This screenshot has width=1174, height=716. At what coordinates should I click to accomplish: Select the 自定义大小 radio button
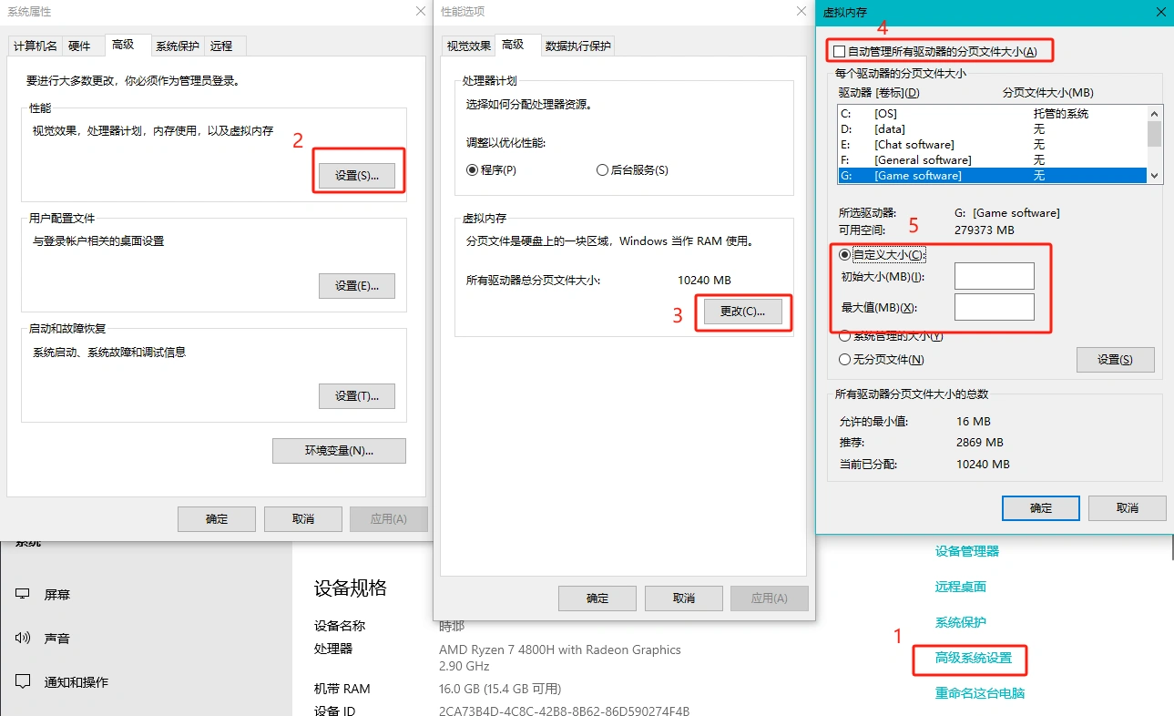[845, 254]
